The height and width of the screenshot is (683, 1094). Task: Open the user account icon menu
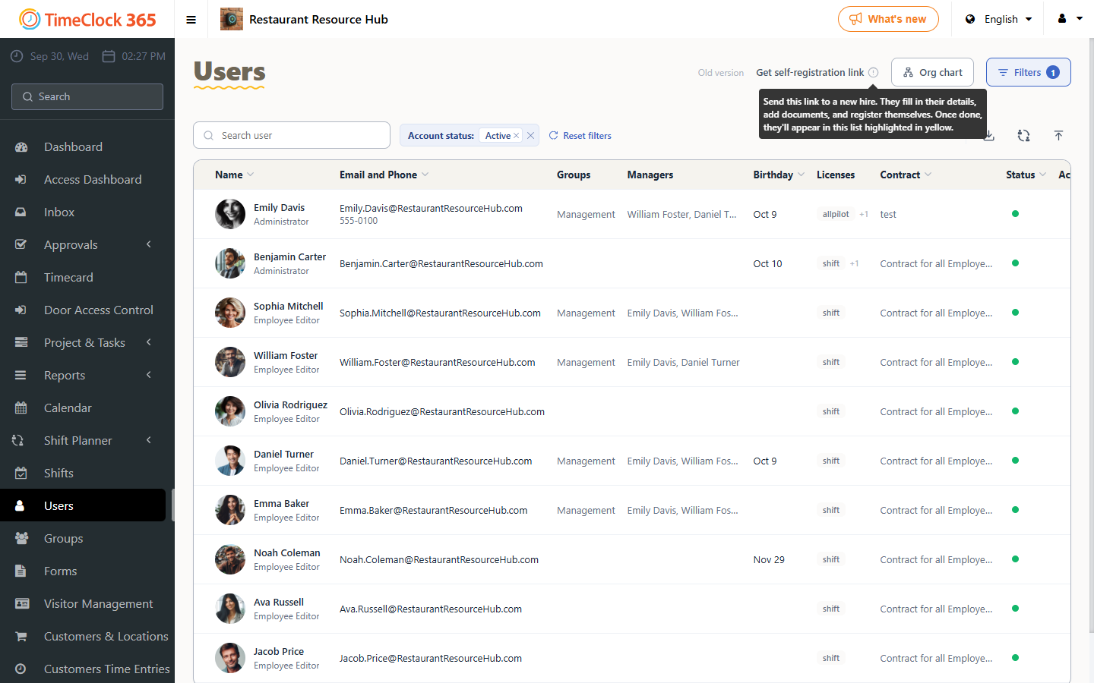[x=1070, y=19]
